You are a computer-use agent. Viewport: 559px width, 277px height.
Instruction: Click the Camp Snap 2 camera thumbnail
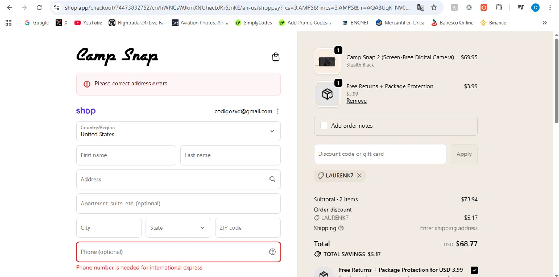[327, 61]
